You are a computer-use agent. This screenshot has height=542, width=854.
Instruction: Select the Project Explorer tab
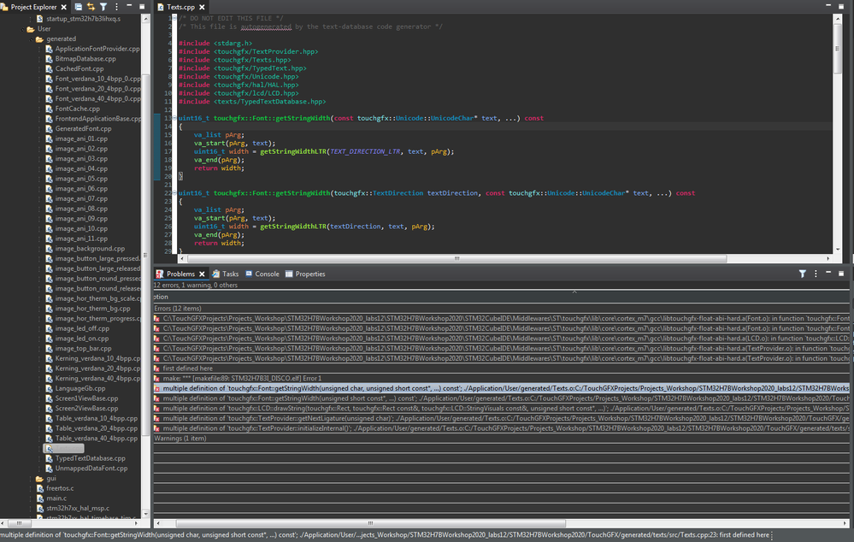click(x=33, y=7)
